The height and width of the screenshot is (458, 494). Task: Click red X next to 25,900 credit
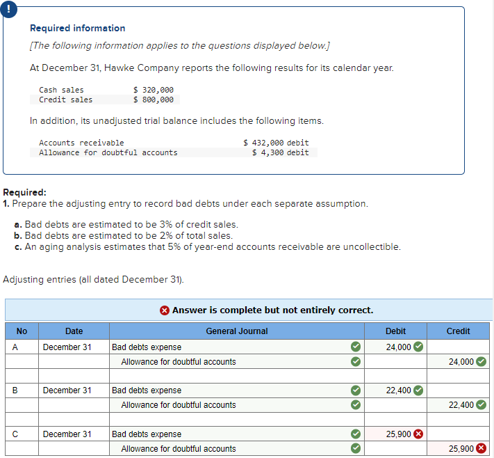(481, 448)
